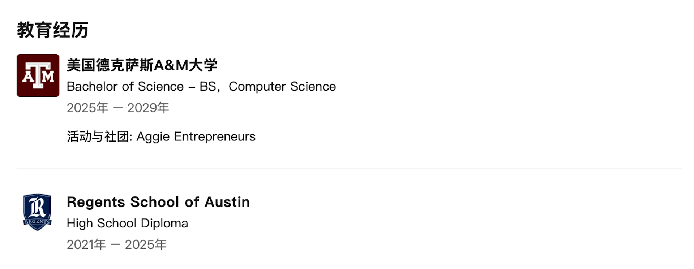Click the word Entrepreneurs in the activities line
The width and height of the screenshot is (694, 269).
[x=214, y=136]
